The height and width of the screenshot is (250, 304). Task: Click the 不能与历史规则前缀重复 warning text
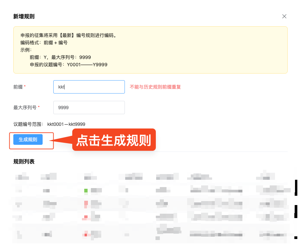(155, 87)
